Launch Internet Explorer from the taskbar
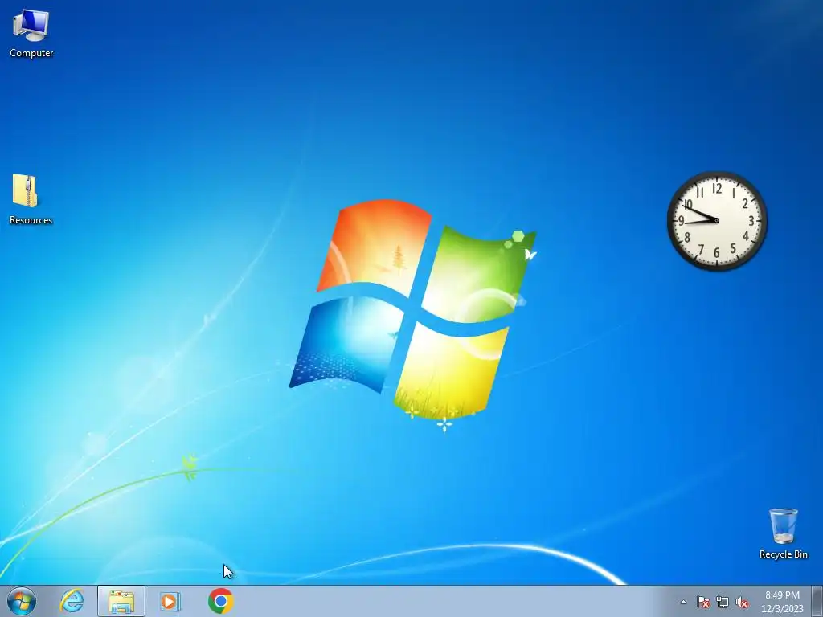This screenshot has height=617, width=823. (72, 601)
